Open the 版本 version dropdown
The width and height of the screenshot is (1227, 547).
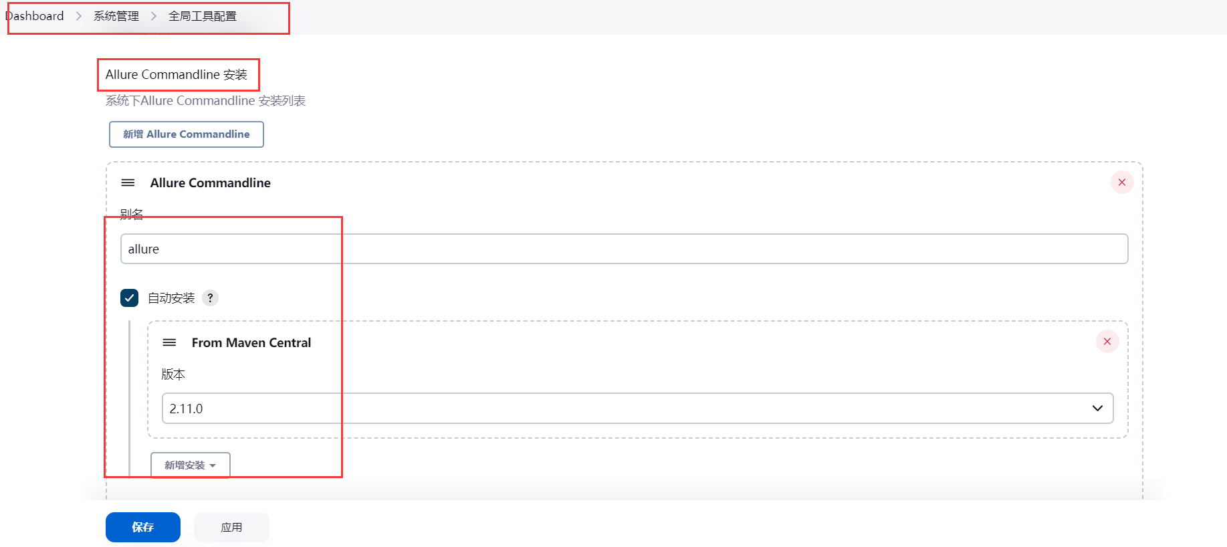pyautogui.click(x=629, y=409)
